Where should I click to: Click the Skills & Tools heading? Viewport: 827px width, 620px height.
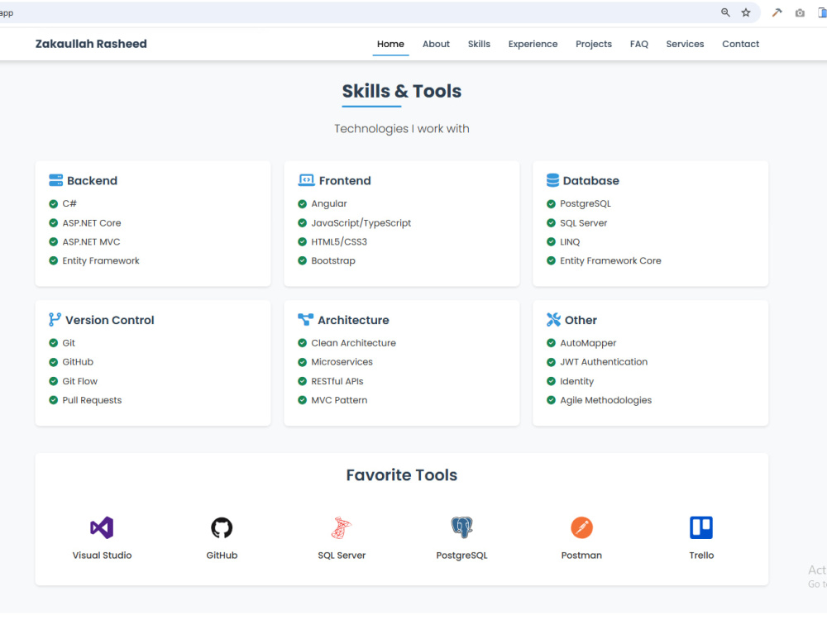(401, 91)
